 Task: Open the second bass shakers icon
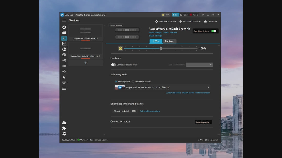click(x=64, y=71)
